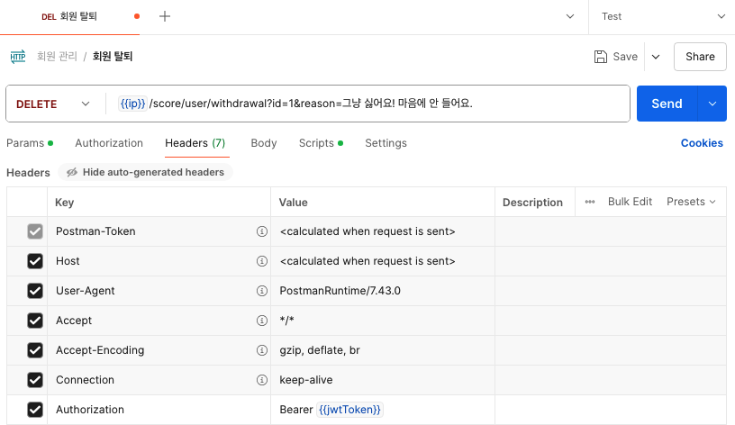Click the HTTP request type icon
The image size is (735, 425).
[17, 57]
